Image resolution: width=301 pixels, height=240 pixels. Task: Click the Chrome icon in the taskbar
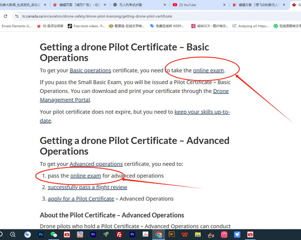pyautogui.click(x=158, y=234)
